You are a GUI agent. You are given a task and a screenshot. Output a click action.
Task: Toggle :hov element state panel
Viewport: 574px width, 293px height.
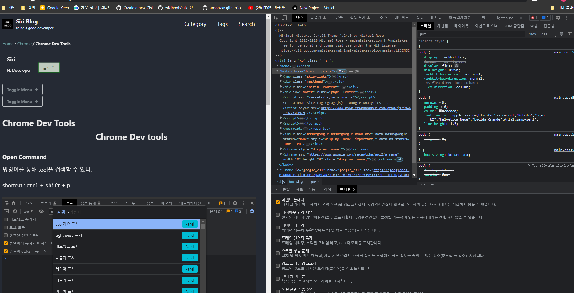tap(532, 34)
